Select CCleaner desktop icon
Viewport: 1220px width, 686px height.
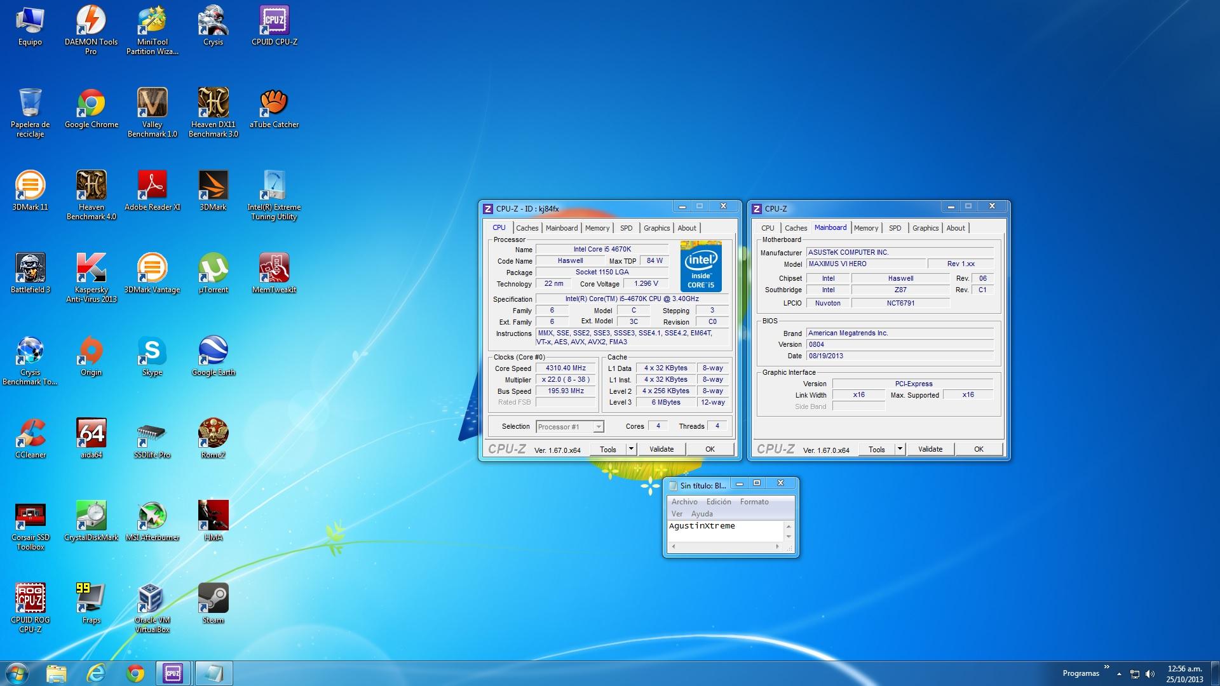pyautogui.click(x=30, y=440)
